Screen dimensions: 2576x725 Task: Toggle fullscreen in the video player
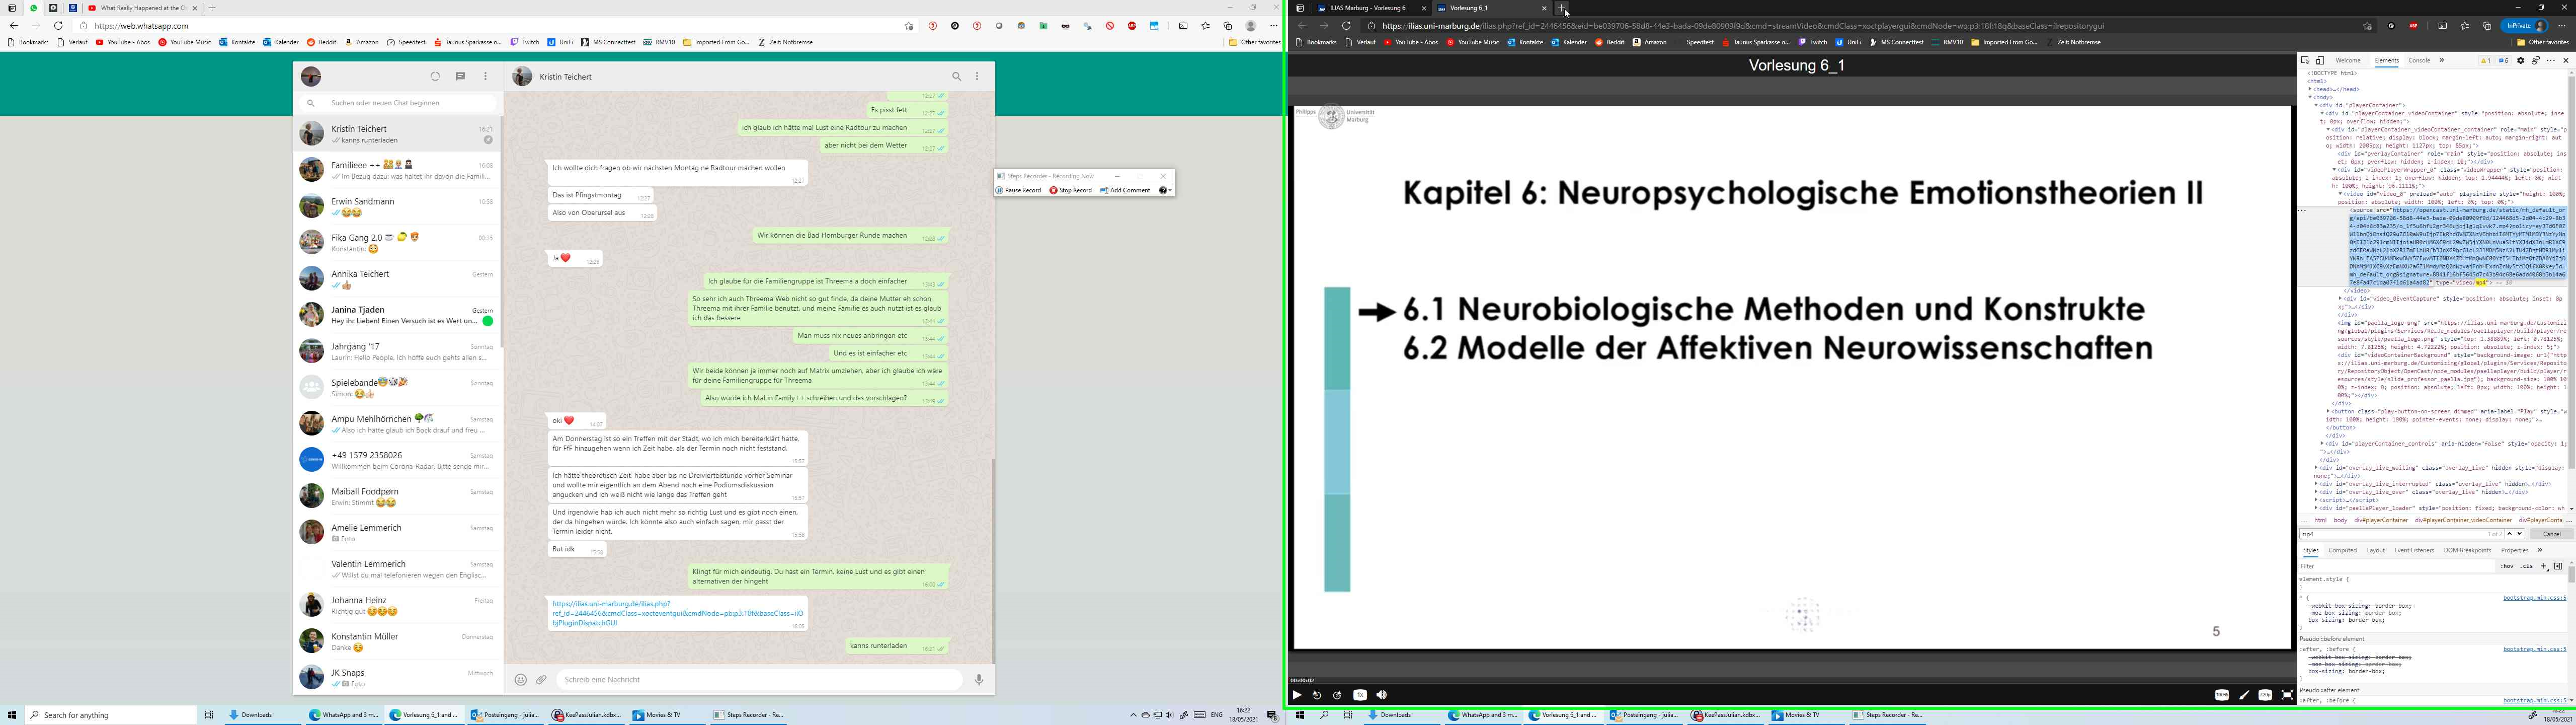[2287, 695]
